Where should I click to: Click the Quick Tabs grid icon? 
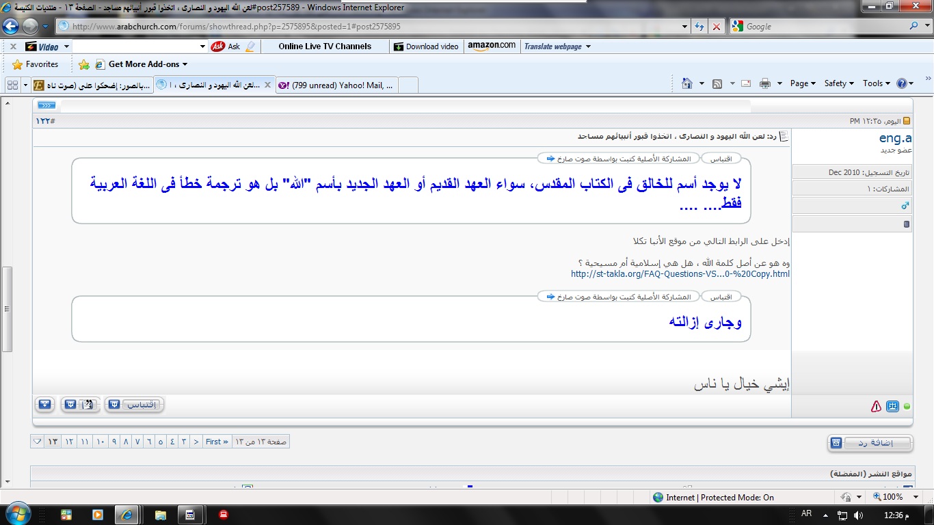click(x=12, y=85)
